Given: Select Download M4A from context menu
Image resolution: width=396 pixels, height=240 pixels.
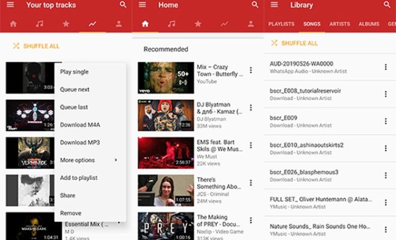Looking at the screenshot, I should point(90,125).
